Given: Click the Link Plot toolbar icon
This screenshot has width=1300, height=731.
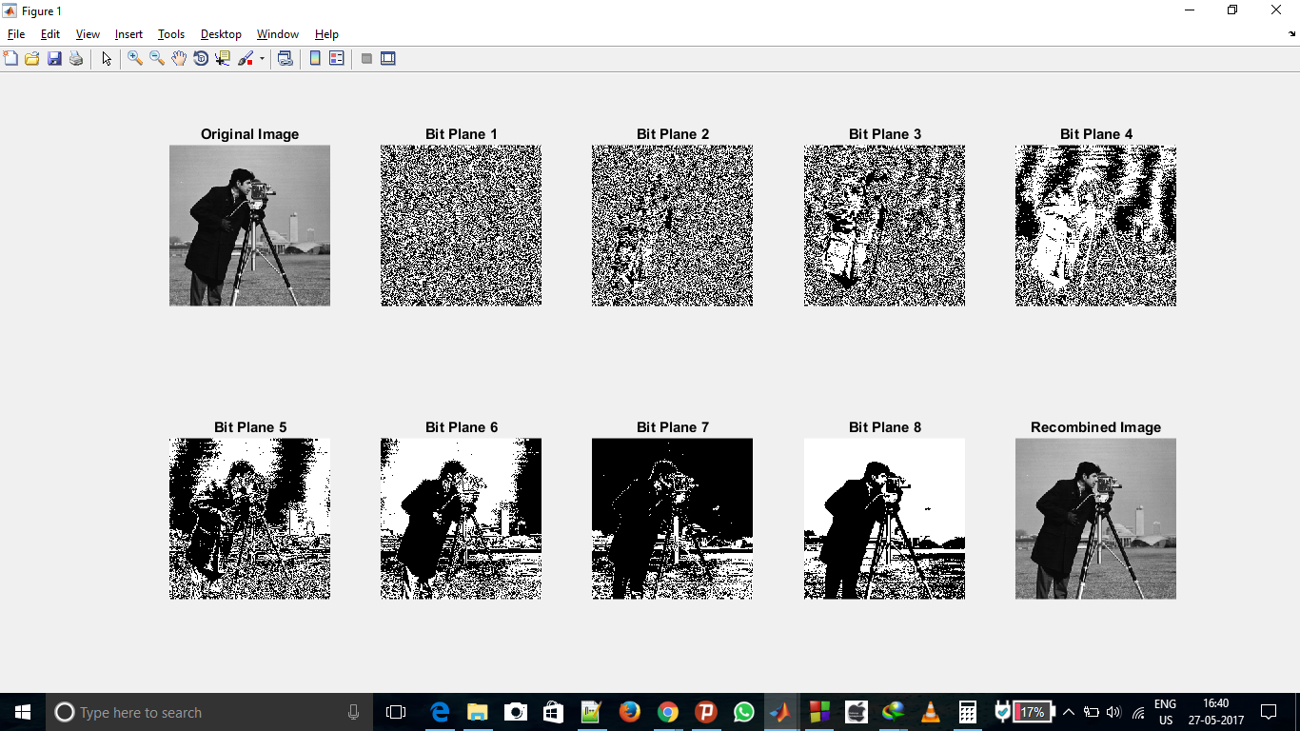Looking at the screenshot, I should (285, 59).
